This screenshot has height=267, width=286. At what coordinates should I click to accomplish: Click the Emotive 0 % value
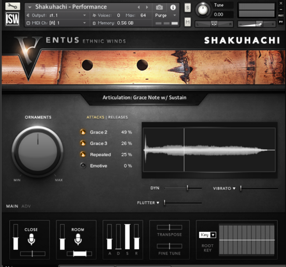[128, 166]
